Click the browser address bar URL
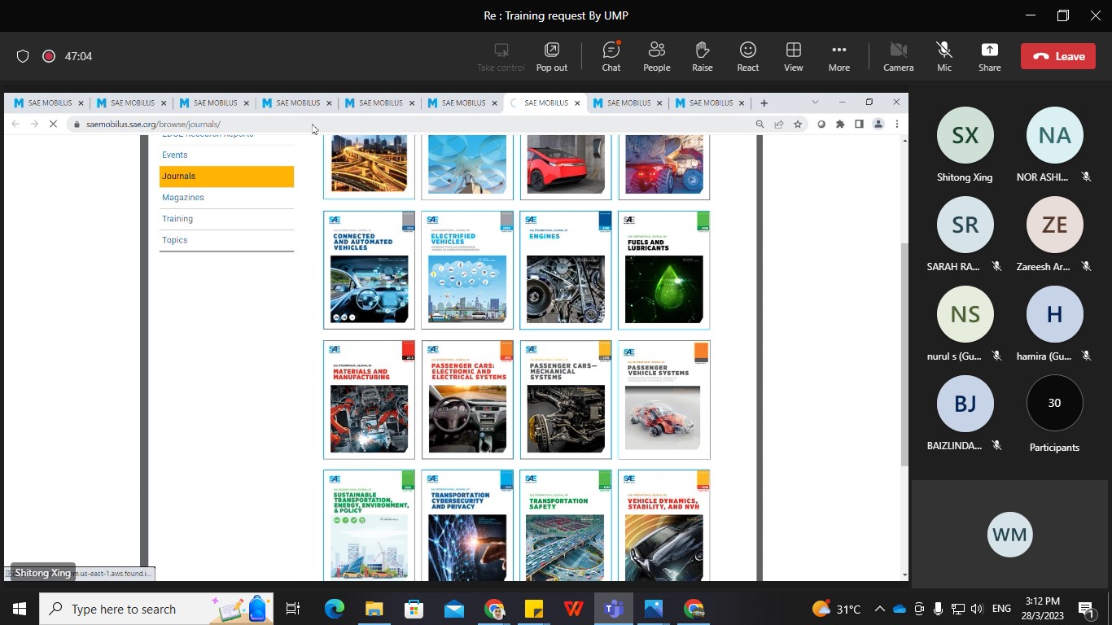Screen dimensions: 1112x625 pos(153,125)
